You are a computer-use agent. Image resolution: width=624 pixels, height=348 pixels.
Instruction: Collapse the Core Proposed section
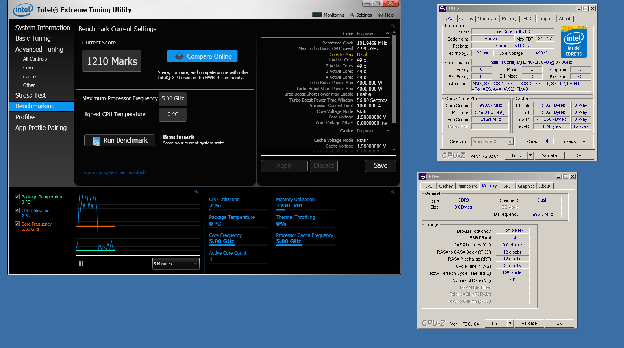pyautogui.click(x=387, y=33)
